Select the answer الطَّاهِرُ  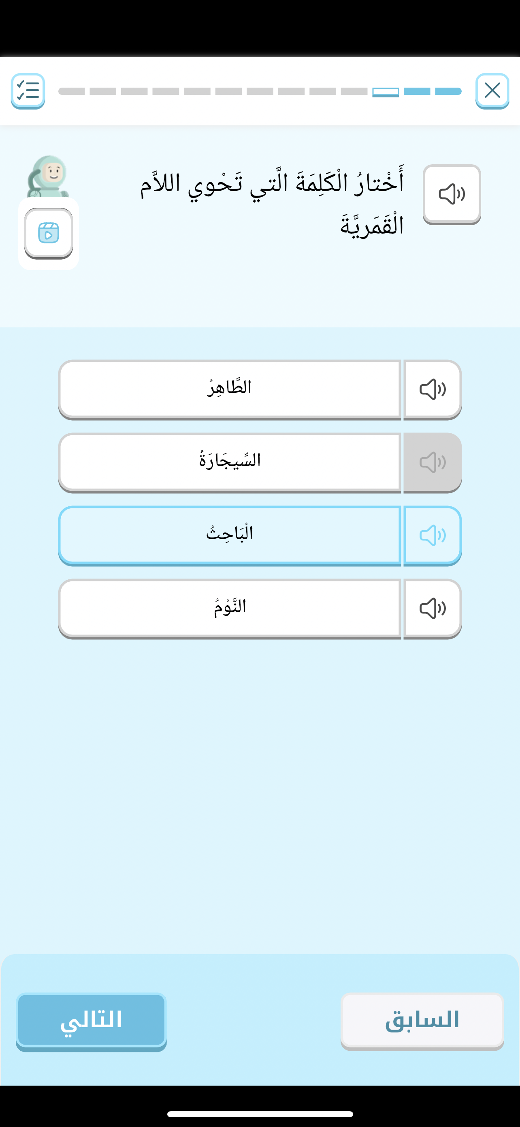coord(230,389)
